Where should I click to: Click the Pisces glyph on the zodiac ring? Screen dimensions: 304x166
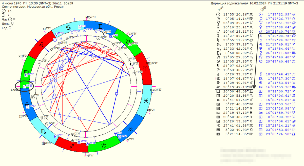tap(146, 101)
